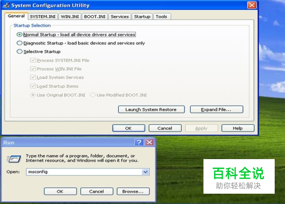Expand the Open combo box dropdown arrow
Image resolution: width=285 pixels, height=204 pixels.
pos(145,172)
